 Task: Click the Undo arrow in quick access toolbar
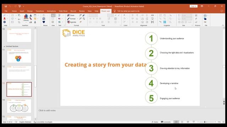[x=10, y=6]
